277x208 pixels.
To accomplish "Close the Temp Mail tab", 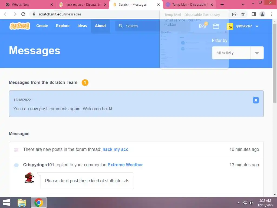I will (x=212, y=5).
